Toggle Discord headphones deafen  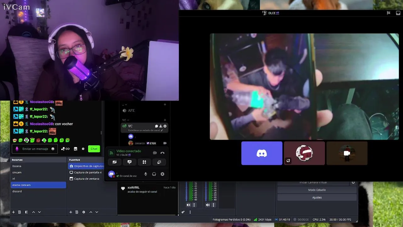coord(154,174)
